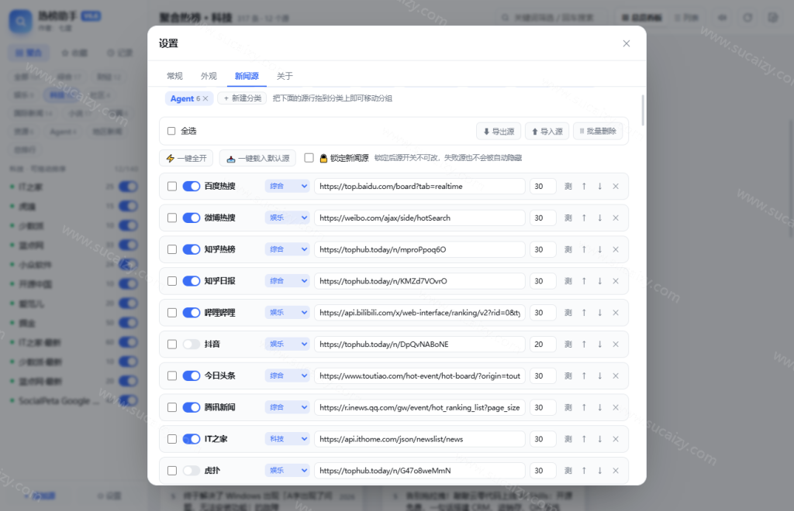Remove the Agent category tag

(x=205, y=98)
